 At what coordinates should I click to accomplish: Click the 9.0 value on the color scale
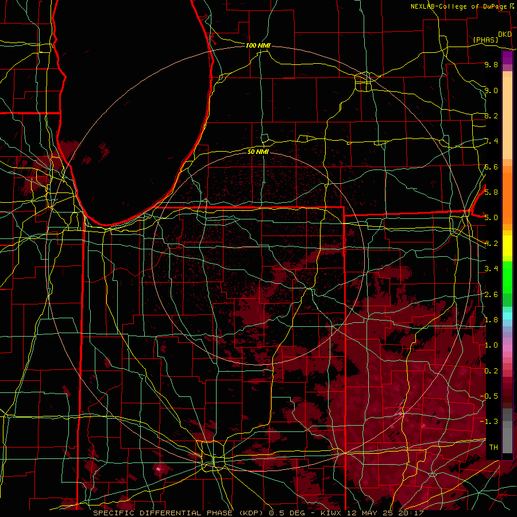pos(491,90)
